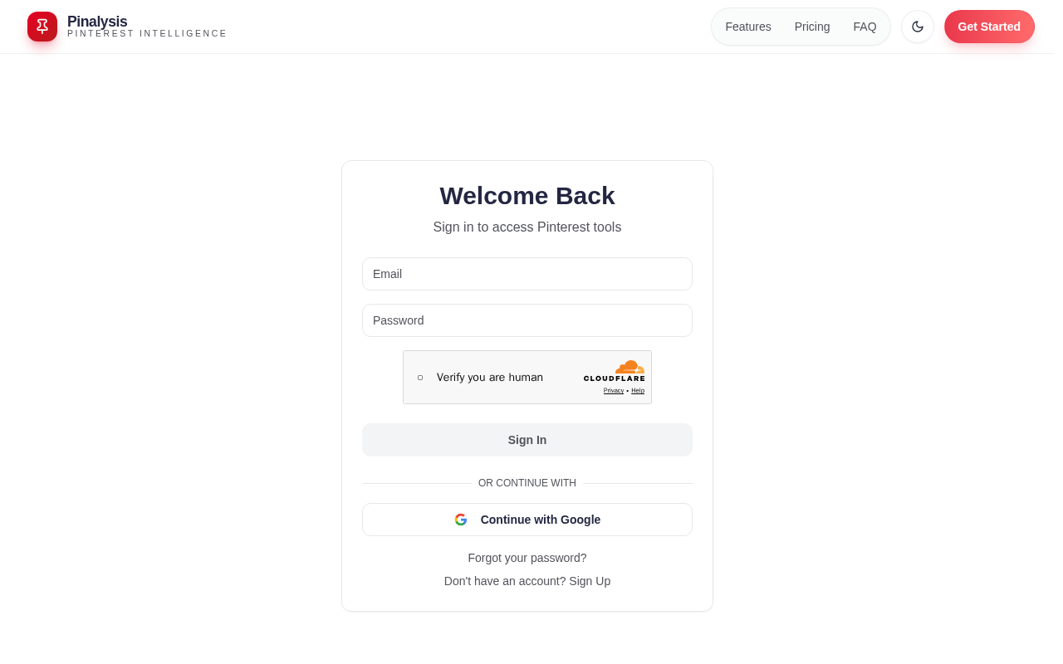Click the Get Started button
Viewport: 1063px width, 664px height.
pyautogui.click(x=989, y=27)
